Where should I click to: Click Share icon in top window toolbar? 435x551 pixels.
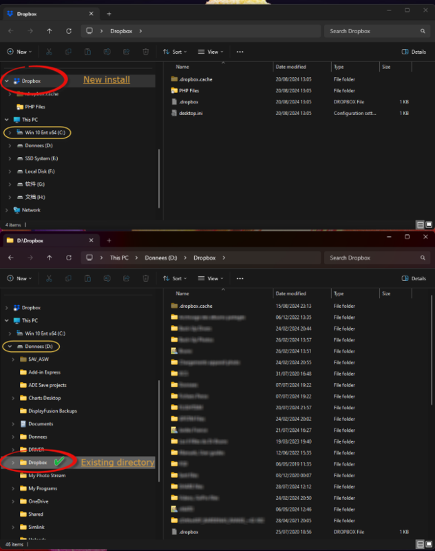click(x=127, y=52)
